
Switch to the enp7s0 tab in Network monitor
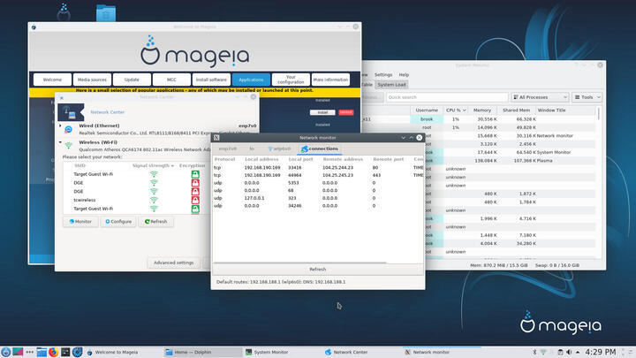[228, 149]
